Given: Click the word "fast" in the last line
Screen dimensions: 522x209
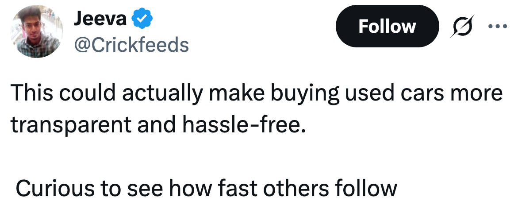Looking at the screenshot, I should point(236,189).
